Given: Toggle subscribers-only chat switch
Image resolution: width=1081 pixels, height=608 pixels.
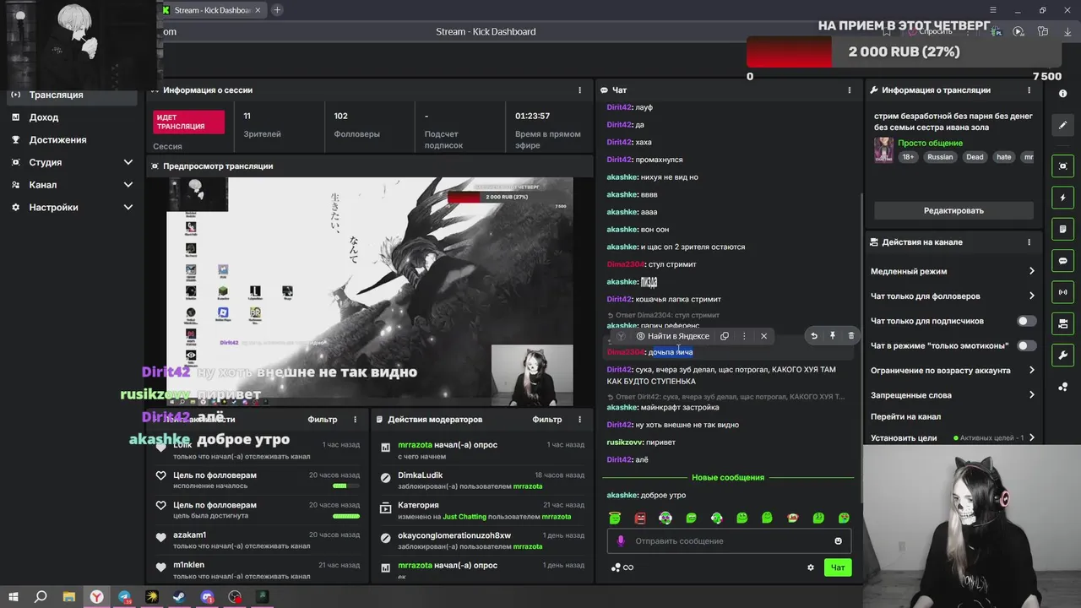Looking at the screenshot, I should tap(1026, 321).
